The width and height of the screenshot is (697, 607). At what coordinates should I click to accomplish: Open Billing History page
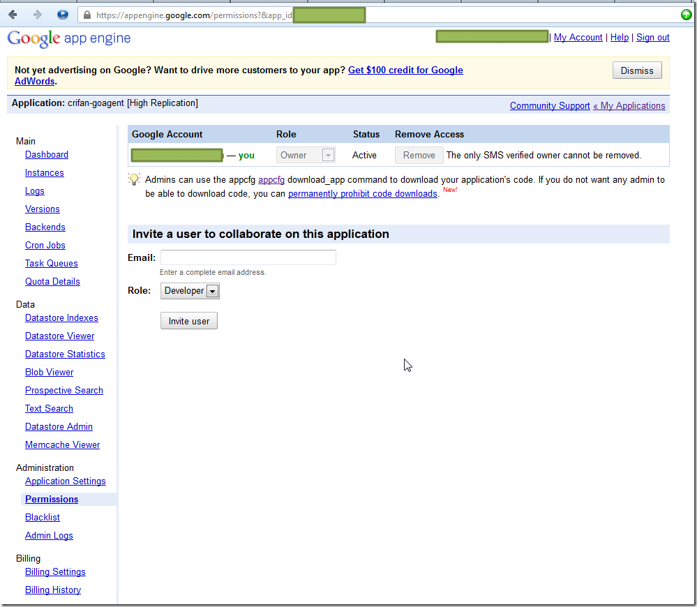53,590
